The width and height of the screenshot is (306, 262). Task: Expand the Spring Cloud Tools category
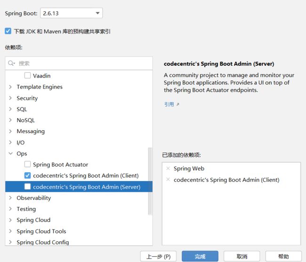(10, 231)
